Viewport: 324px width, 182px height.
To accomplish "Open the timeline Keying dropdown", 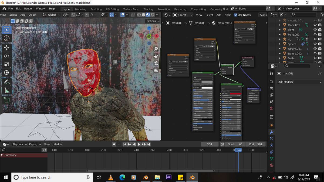I will 35,144.
